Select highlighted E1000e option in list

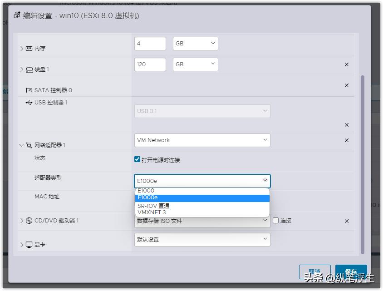202,197
